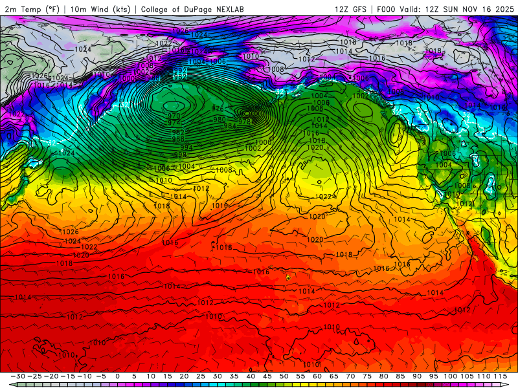
Task: Click the 974 isobar label
Action: tap(174, 123)
